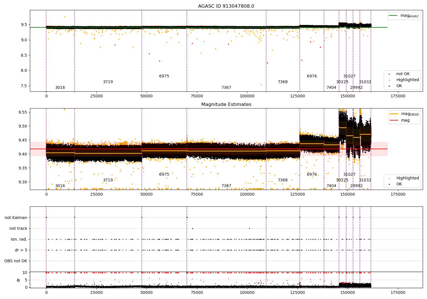Click the "not Kalman" axis label
The width and height of the screenshot is (427, 299).
pos(16,218)
